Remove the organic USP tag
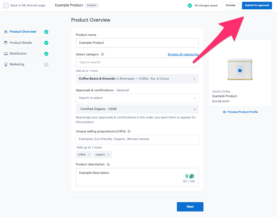Screen dimensions: 277x217 pos(108,155)
